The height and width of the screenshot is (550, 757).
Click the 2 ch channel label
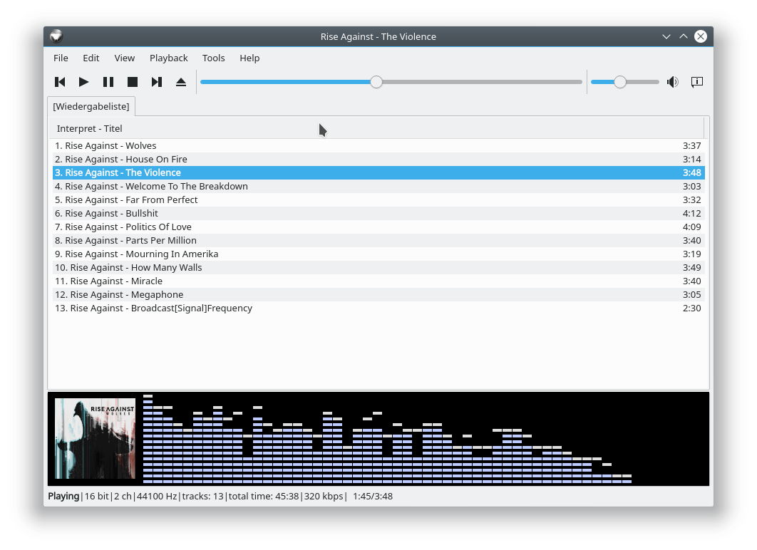[x=123, y=496]
